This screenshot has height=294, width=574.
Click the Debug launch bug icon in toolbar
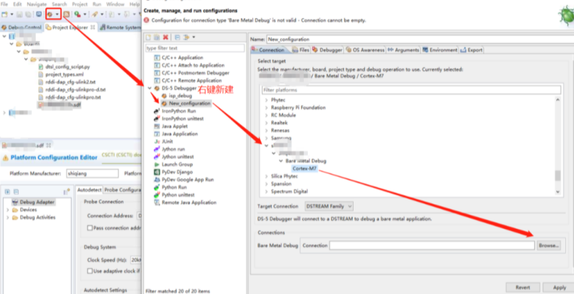pos(50,14)
